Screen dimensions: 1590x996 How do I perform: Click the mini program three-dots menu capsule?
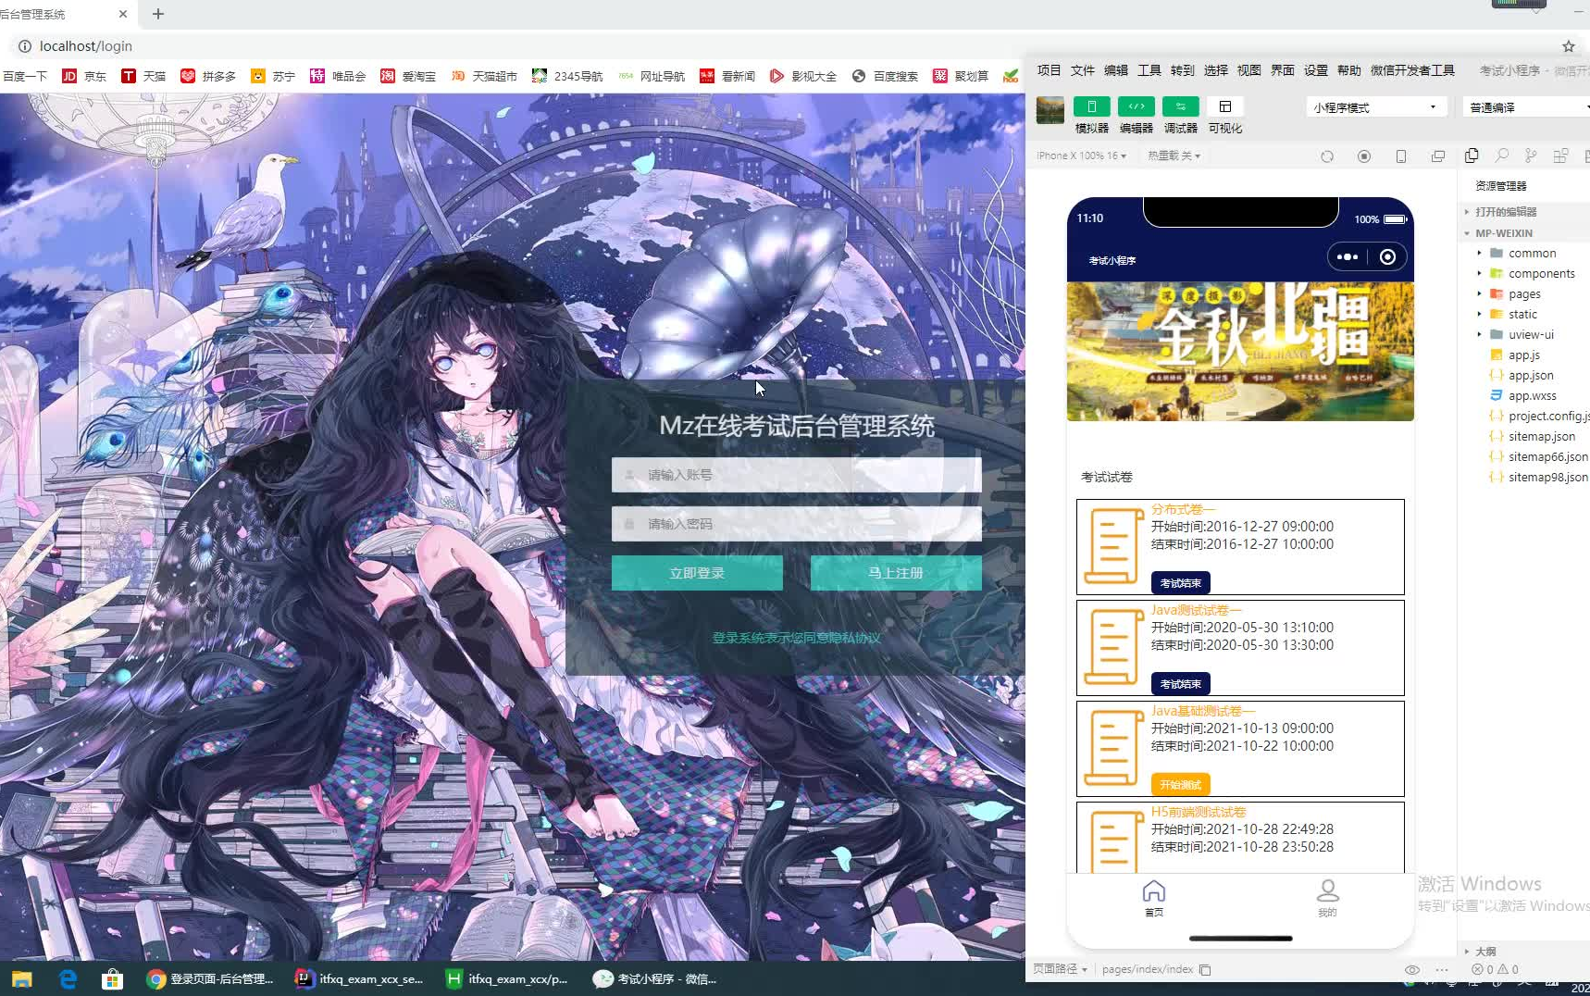click(x=1348, y=257)
